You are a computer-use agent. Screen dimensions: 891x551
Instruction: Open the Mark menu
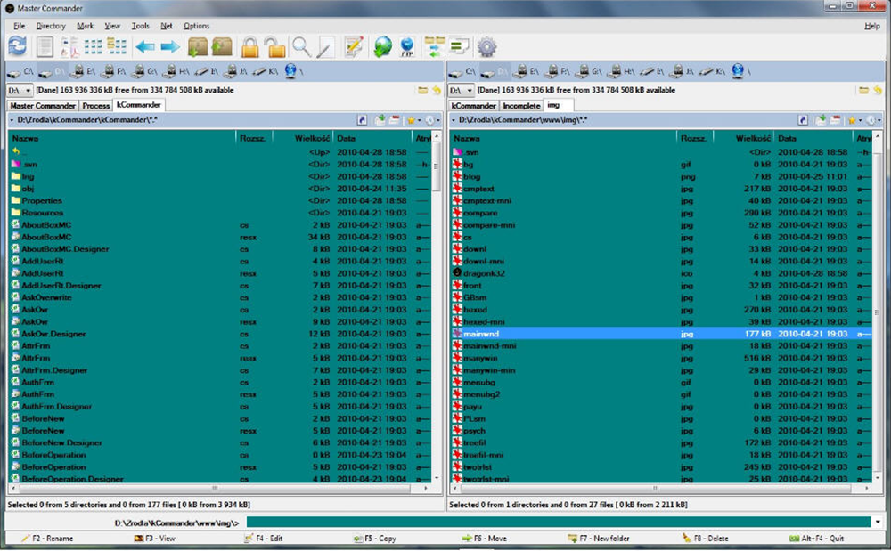point(85,26)
